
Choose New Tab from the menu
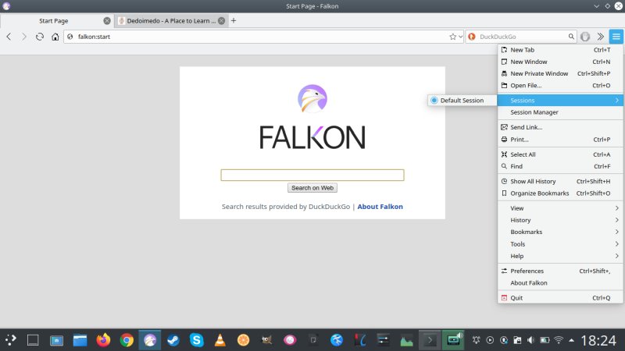[x=560, y=50]
